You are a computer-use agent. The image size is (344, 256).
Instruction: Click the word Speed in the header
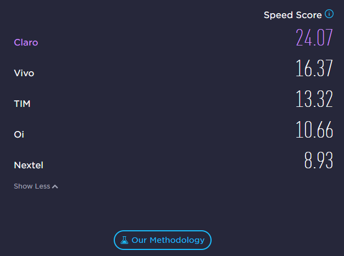(x=279, y=15)
